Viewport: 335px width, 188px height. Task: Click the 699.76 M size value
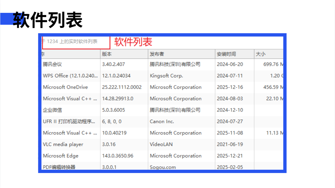[x=273, y=64]
